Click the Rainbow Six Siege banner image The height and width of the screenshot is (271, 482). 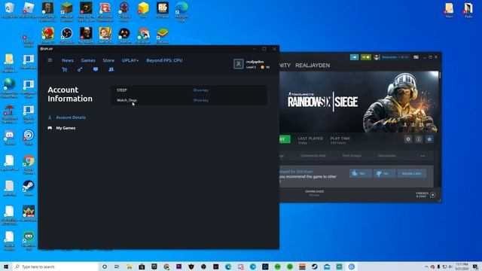pos(359,102)
